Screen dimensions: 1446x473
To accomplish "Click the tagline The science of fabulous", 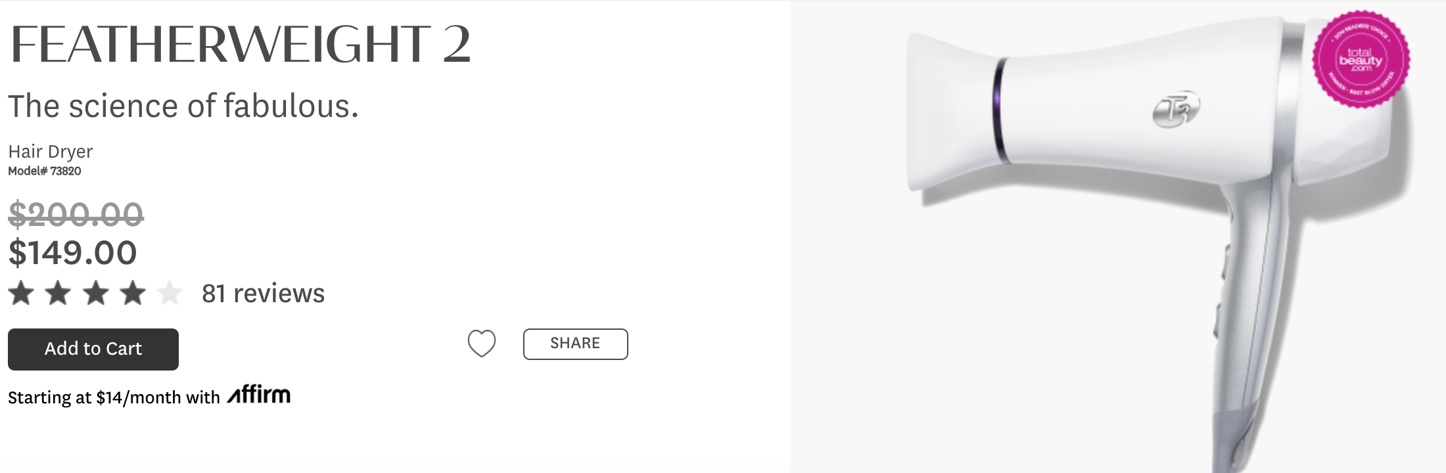I will [183, 106].
